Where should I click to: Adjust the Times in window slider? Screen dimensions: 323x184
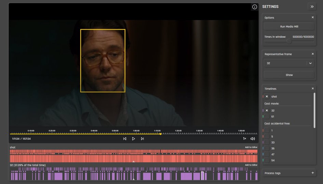[x=289, y=41]
